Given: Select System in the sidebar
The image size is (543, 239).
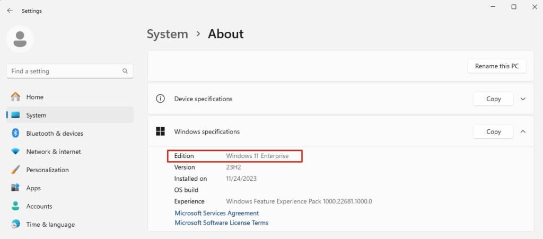Looking at the screenshot, I should (36, 115).
